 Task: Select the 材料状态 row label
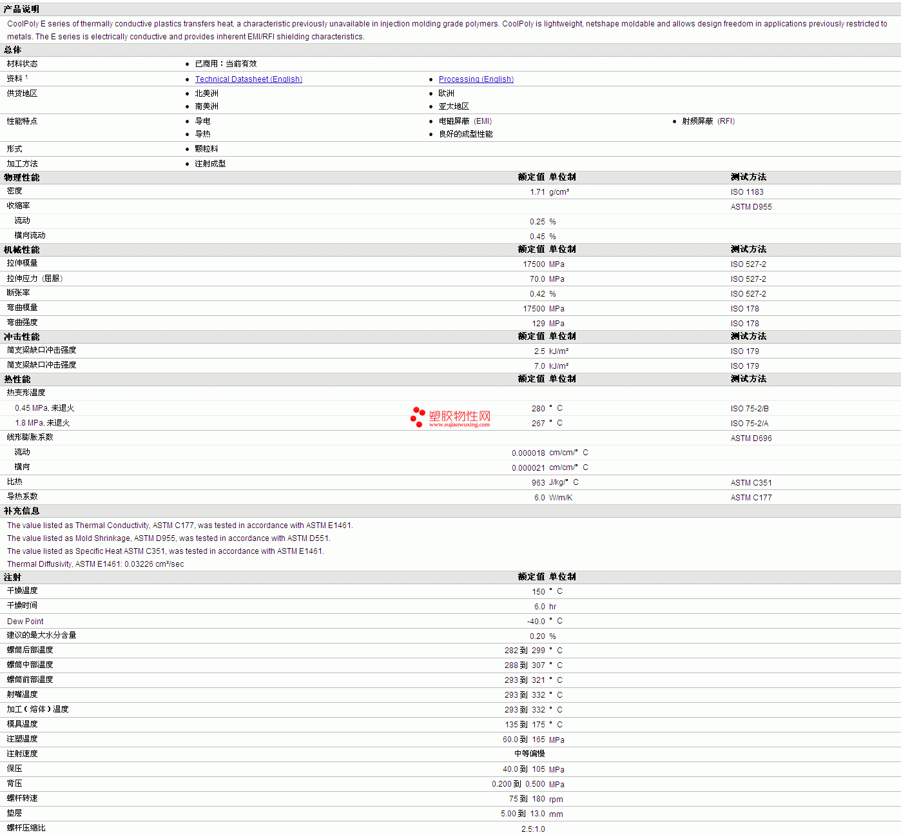click(23, 64)
